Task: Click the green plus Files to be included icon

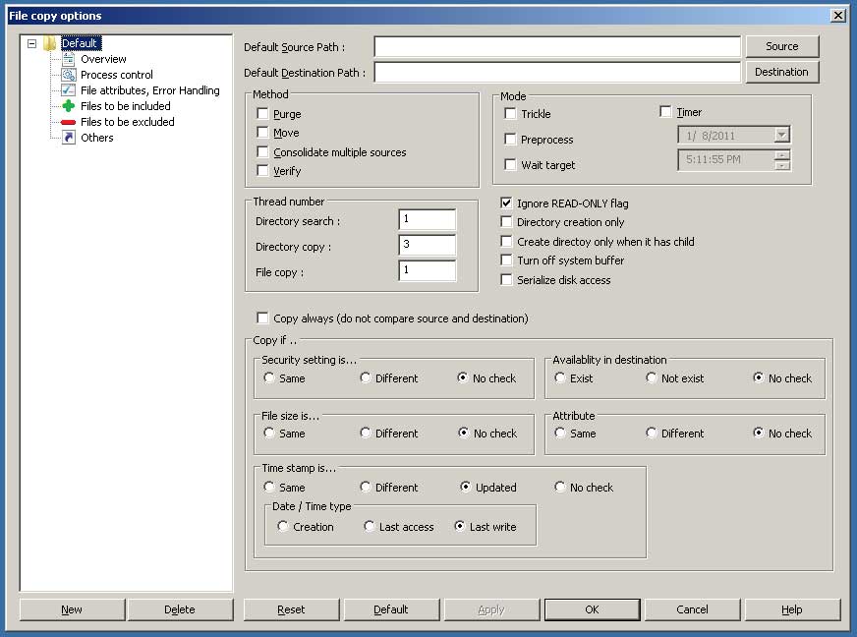Action: coord(68,106)
